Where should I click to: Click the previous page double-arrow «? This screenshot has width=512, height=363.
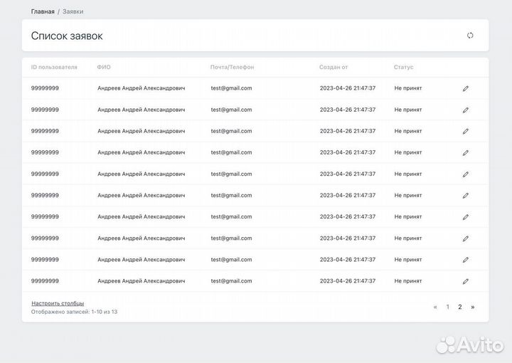pyautogui.click(x=435, y=307)
